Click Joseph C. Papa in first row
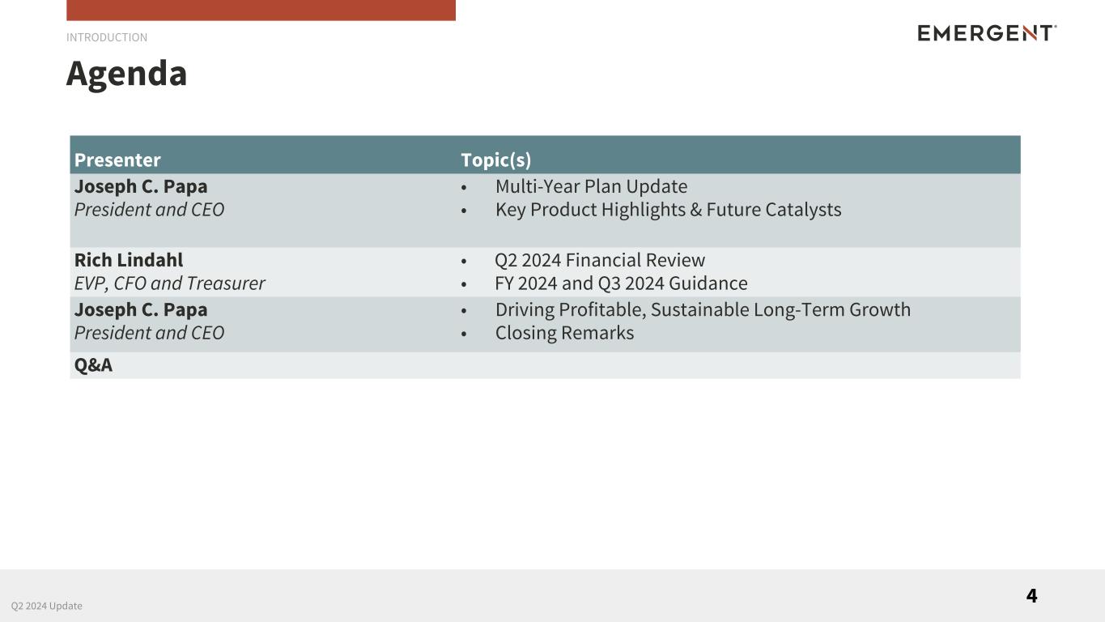The image size is (1105, 622). coord(141,186)
